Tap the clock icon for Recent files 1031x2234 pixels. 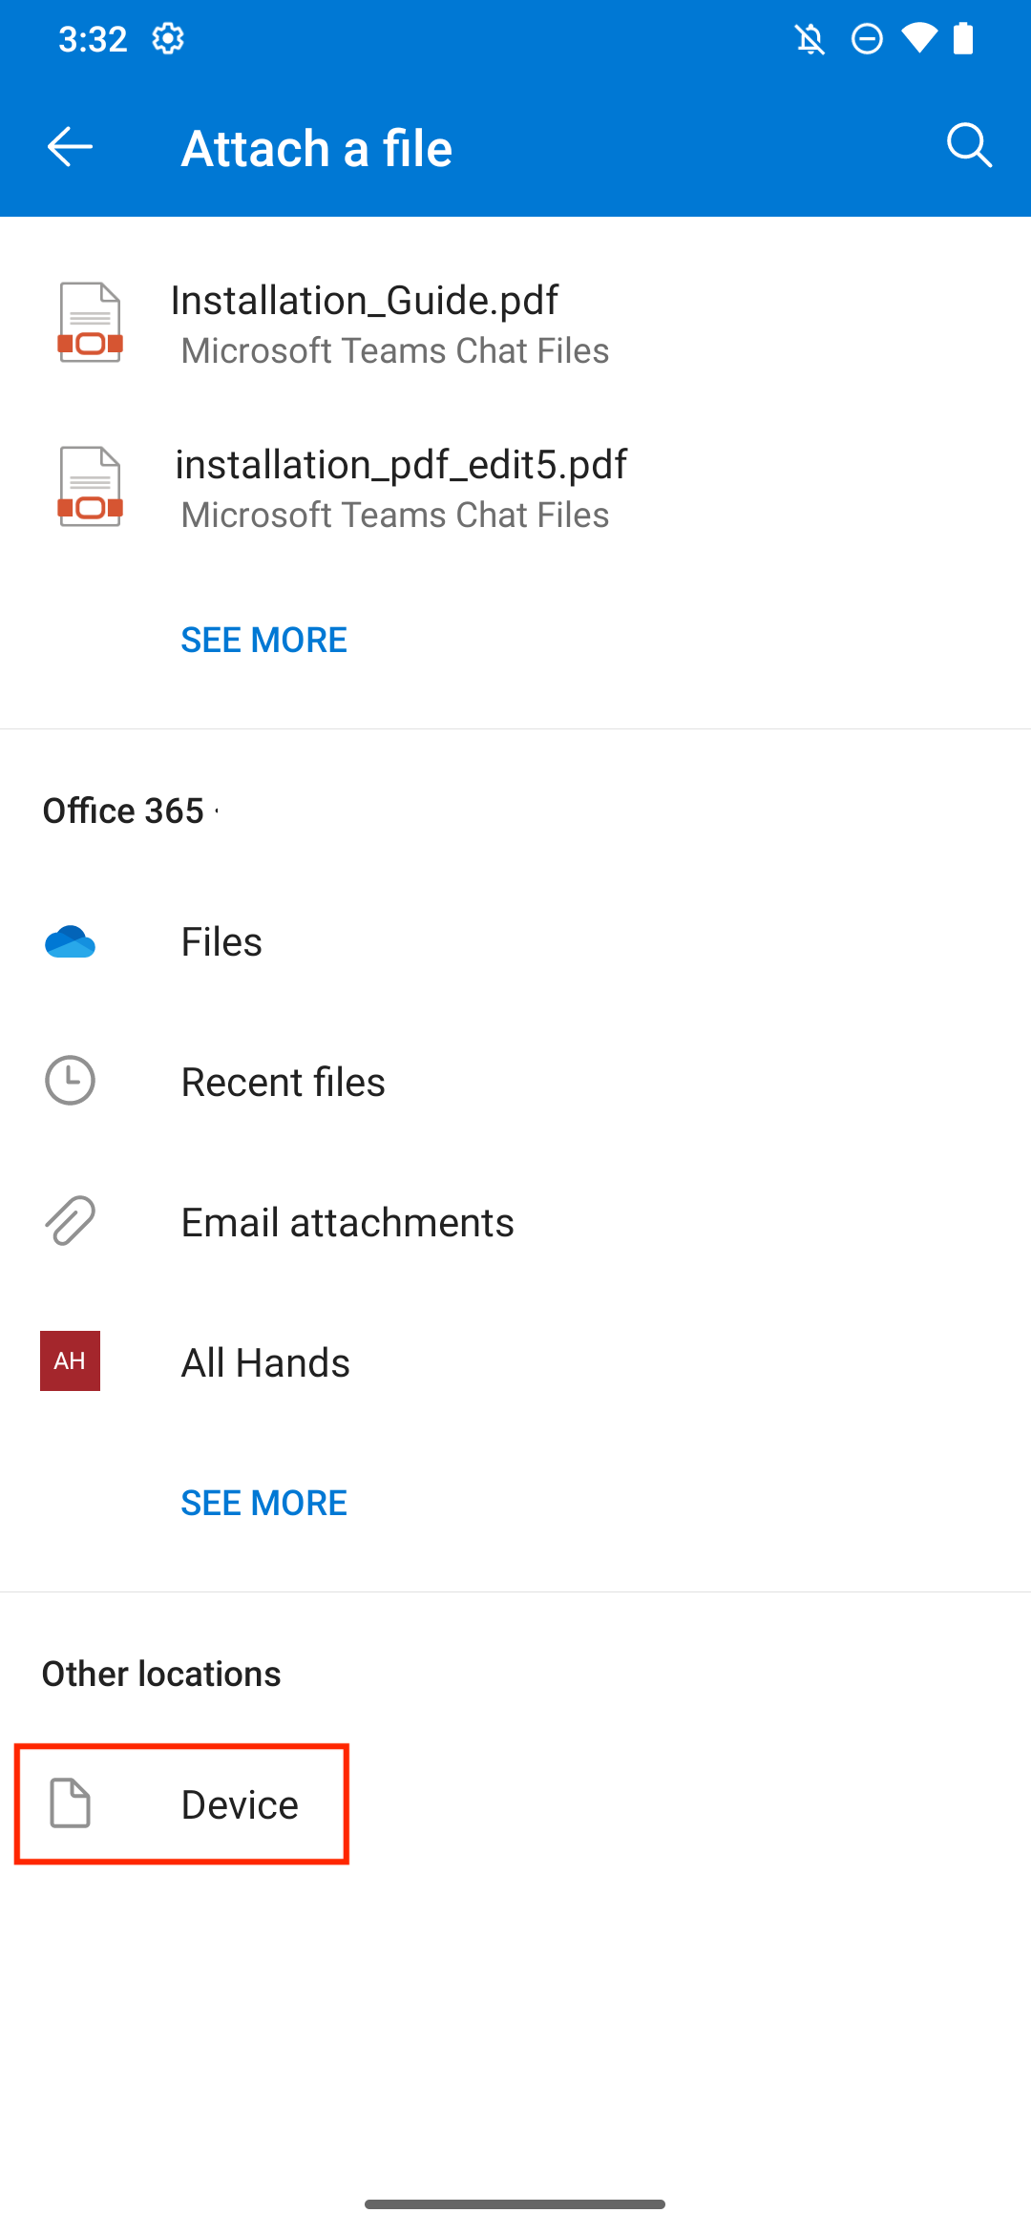point(70,1081)
